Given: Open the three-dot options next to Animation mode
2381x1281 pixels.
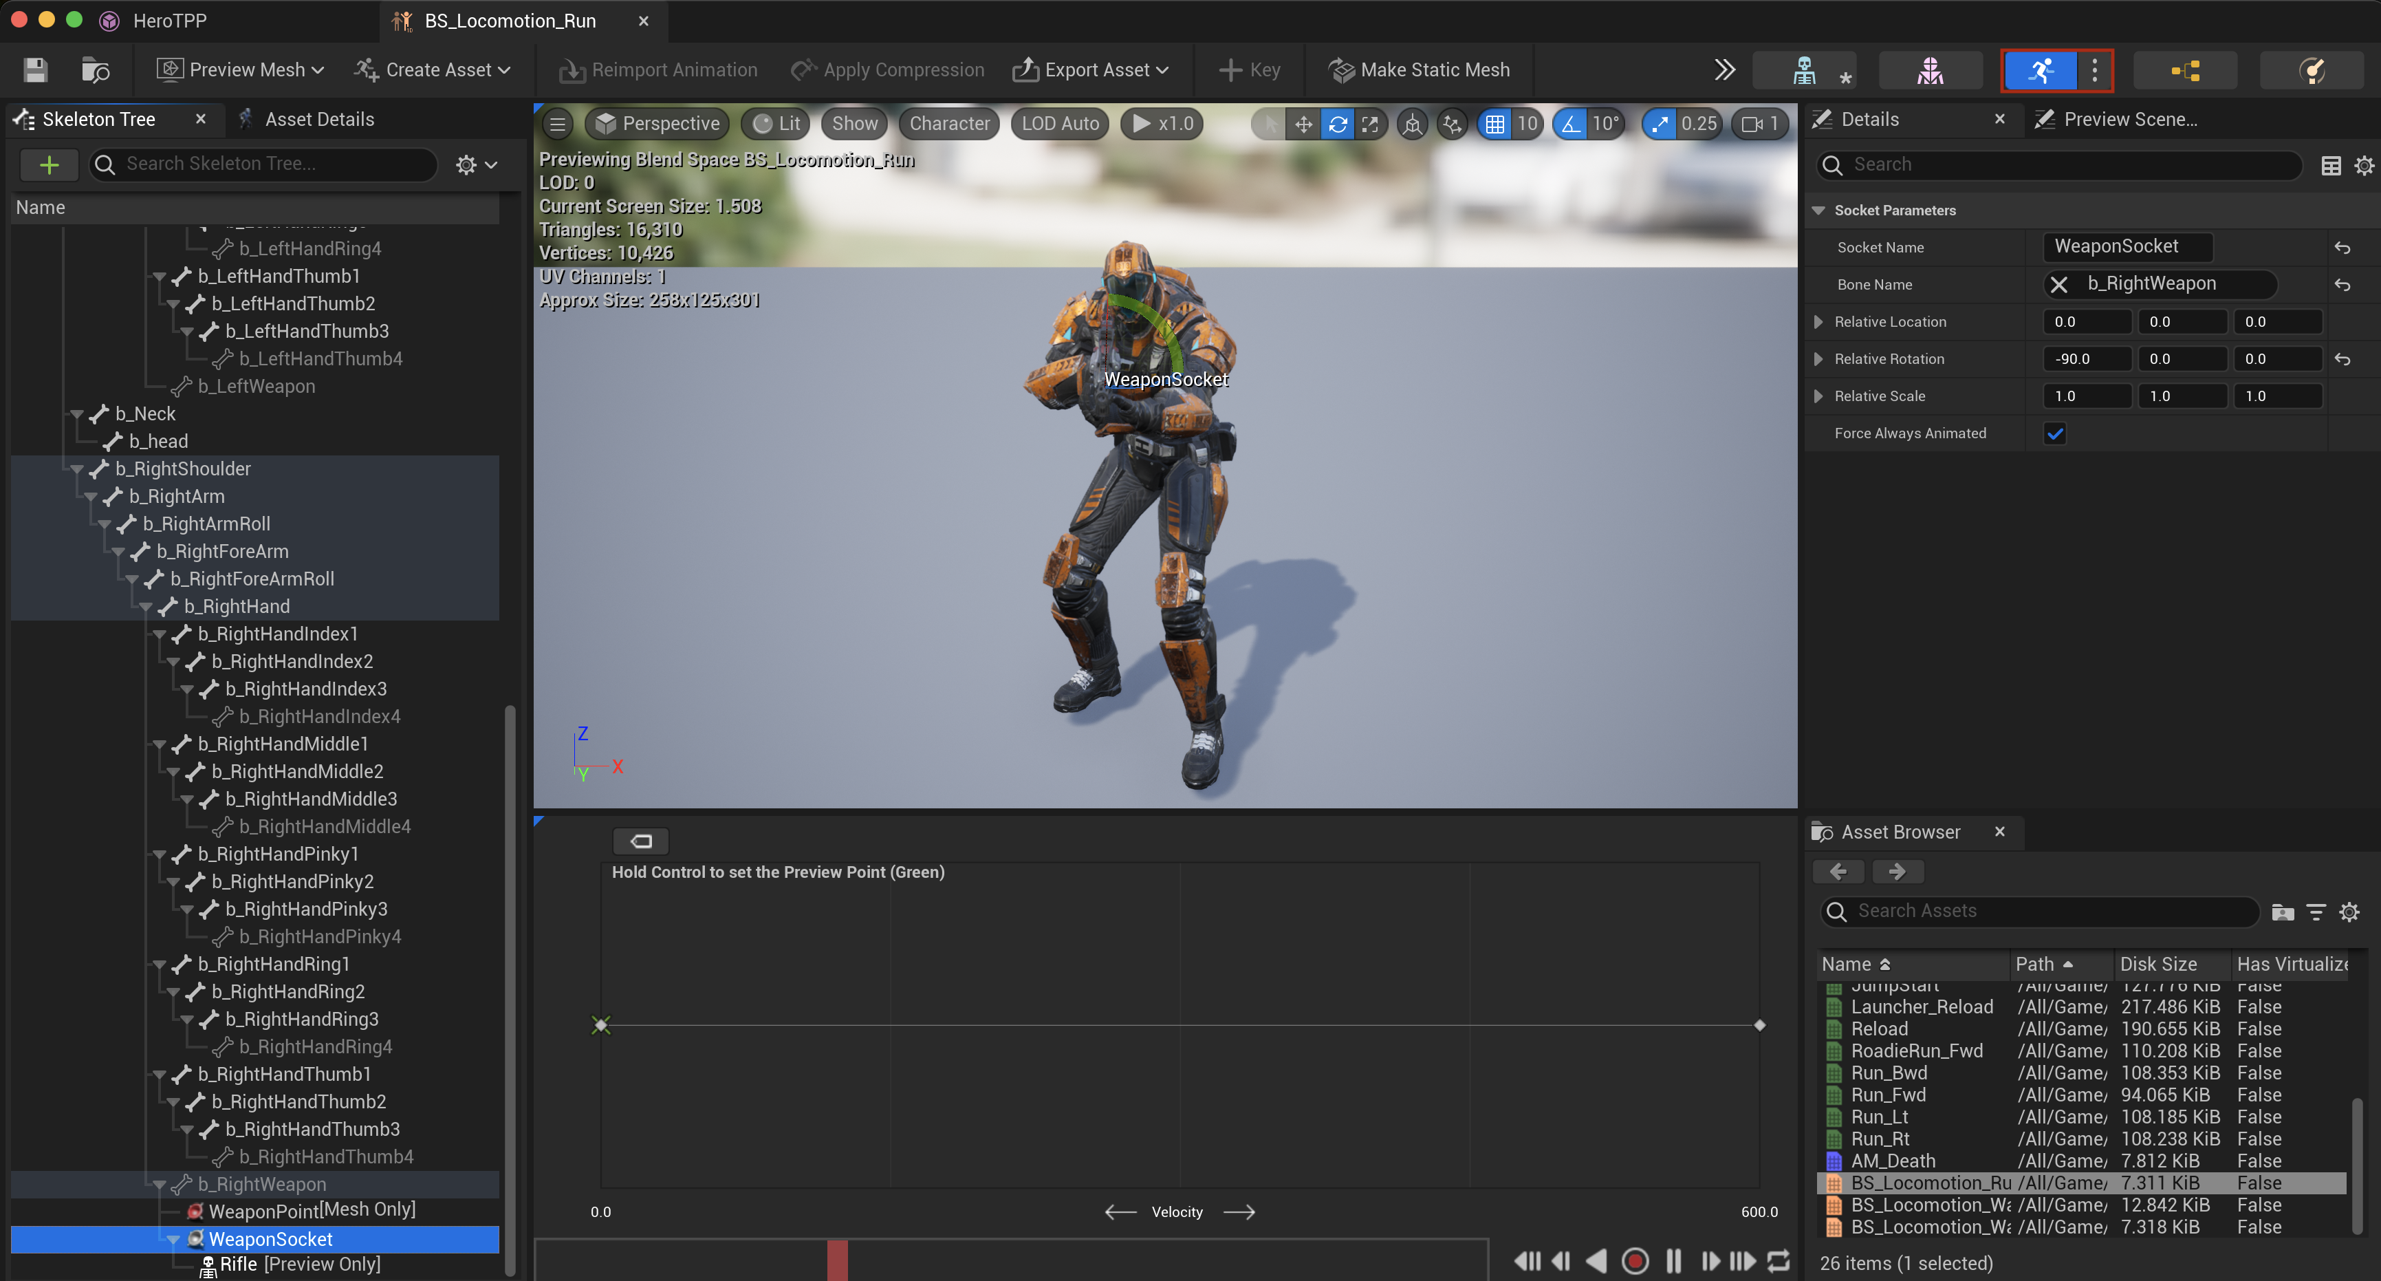Looking at the screenshot, I should (2094, 70).
